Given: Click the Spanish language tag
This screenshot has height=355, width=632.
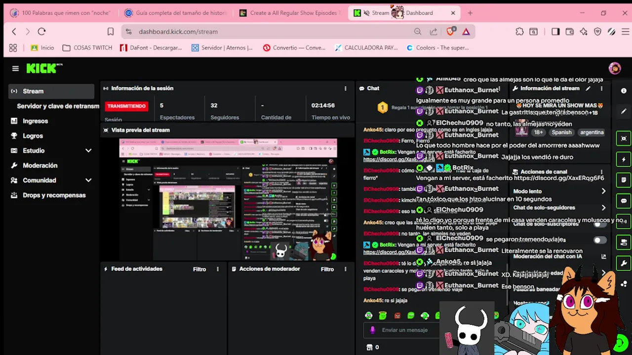Looking at the screenshot, I should (x=561, y=132).
